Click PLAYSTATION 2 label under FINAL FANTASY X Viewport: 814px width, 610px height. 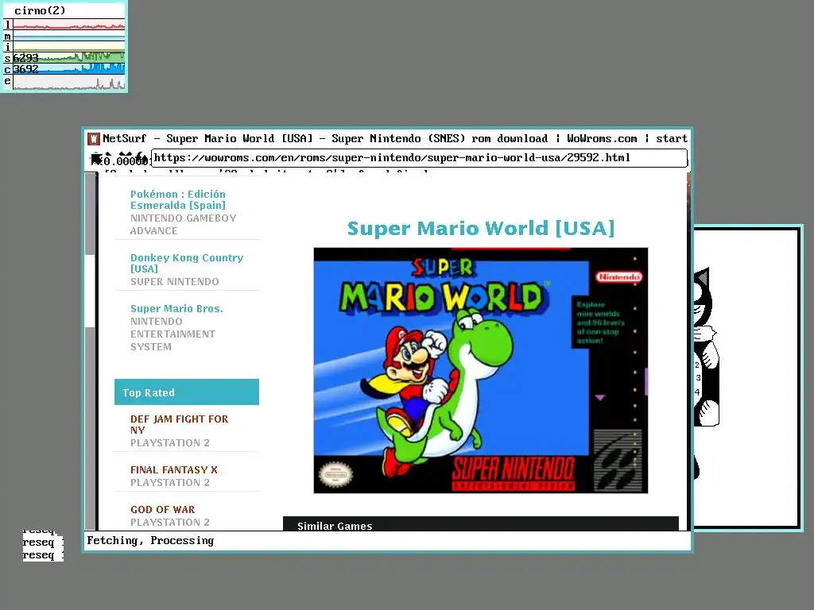[x=170, y=483]
